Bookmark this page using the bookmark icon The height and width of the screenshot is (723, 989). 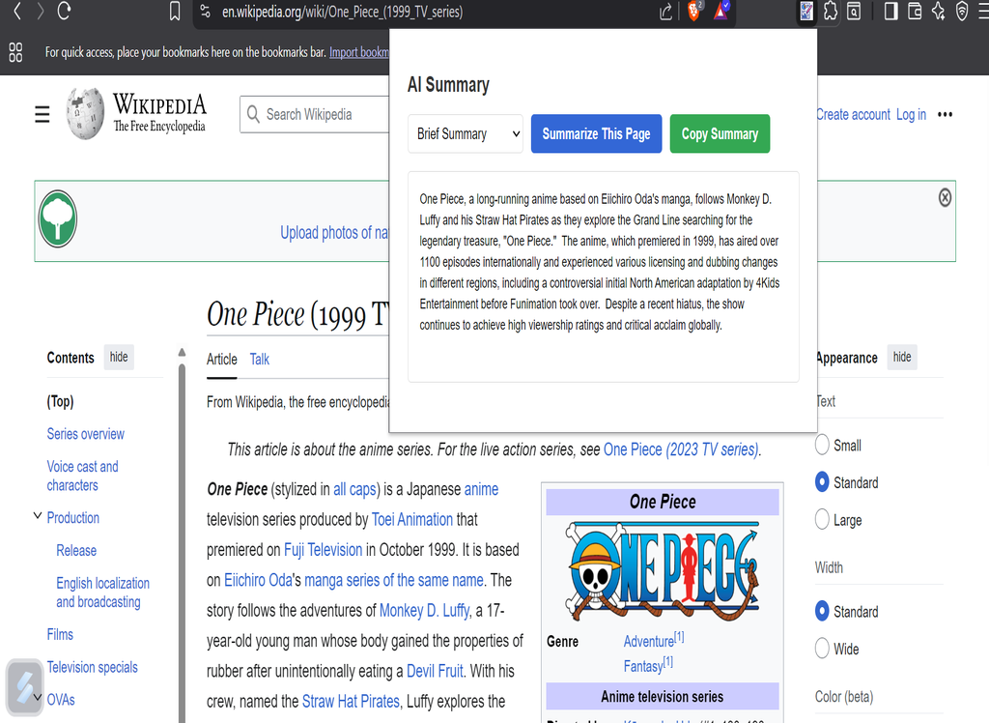[x=175, y=12]
